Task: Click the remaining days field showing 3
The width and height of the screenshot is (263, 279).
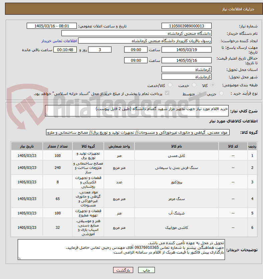Action: click(100, 50)
